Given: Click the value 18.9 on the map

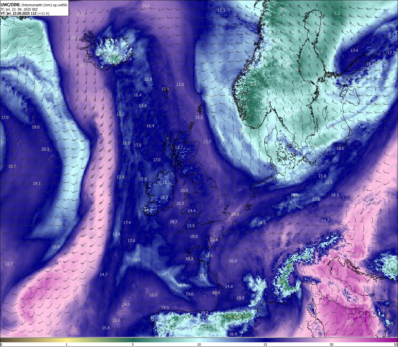Looking at the screenshot, I should coord(370,64).
